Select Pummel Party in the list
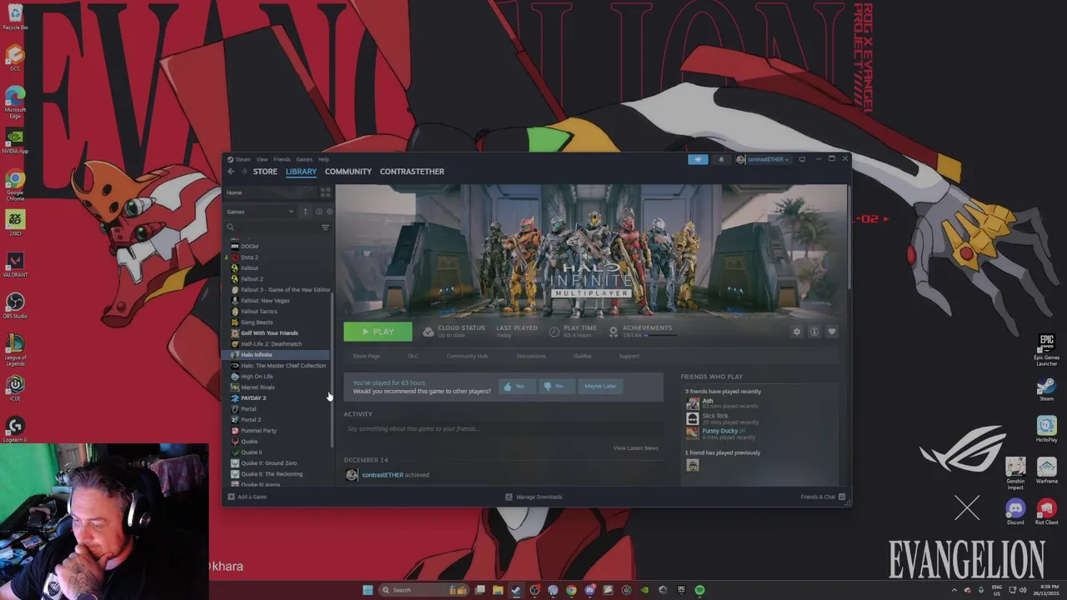 pos(258,431)
